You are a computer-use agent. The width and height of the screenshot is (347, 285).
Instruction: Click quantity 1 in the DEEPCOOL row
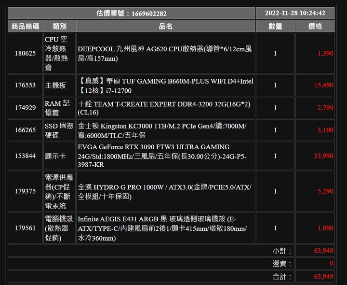[x=275, y=54]
